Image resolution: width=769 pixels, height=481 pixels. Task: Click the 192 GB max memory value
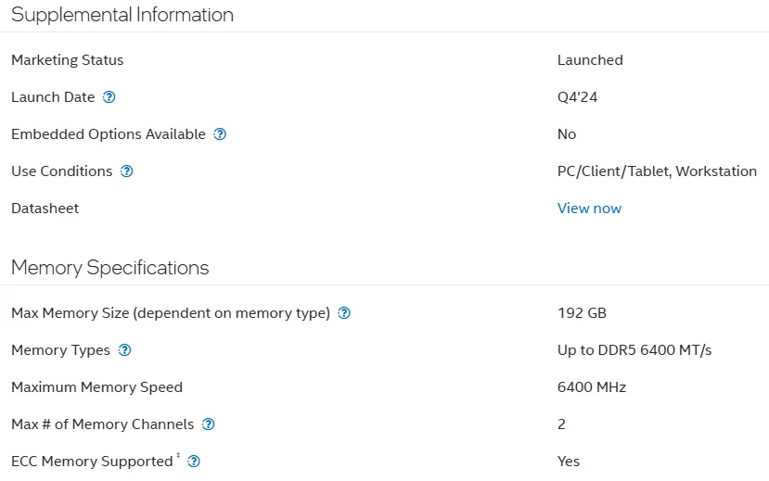(582, 313)
